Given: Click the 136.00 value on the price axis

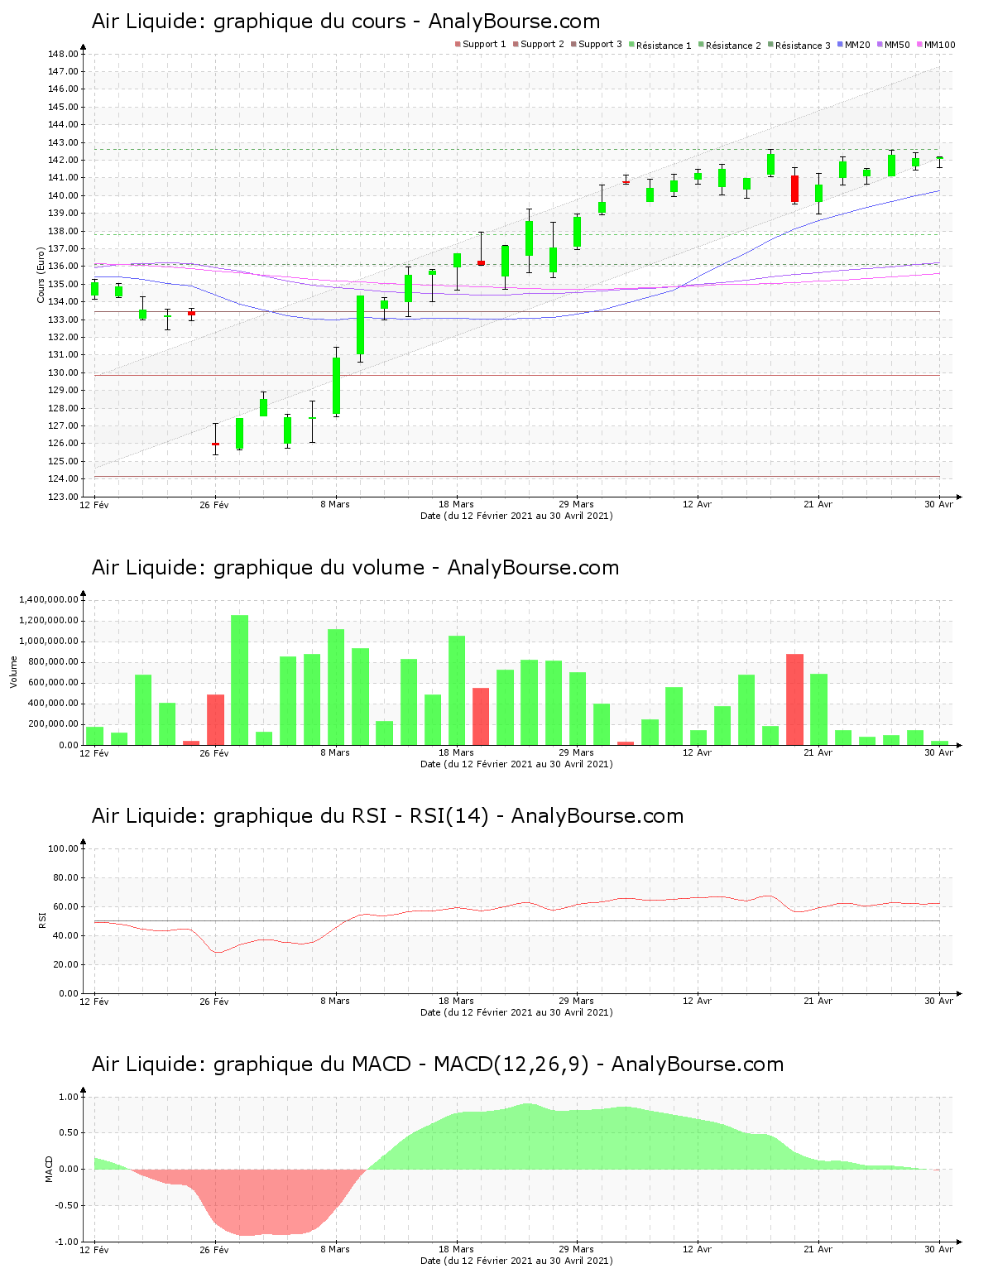Looking at the screenshot, I should click(63, 267).
